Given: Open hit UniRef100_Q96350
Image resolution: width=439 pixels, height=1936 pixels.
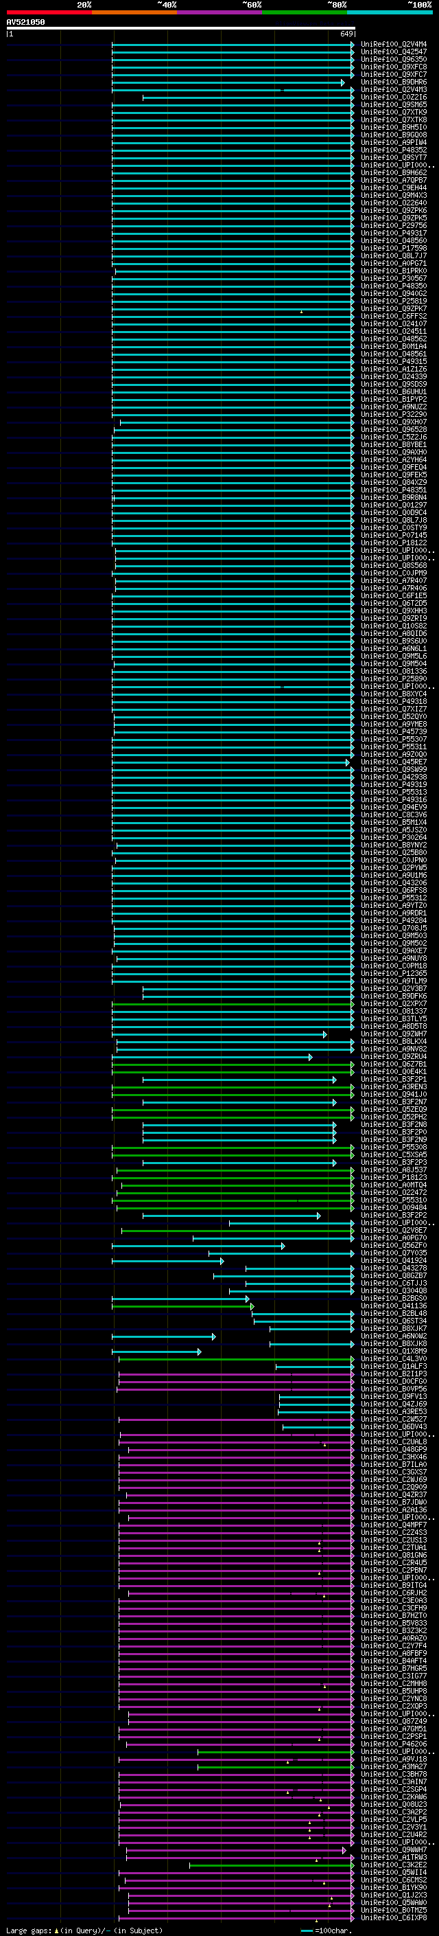Looking at the screenshot, I should point(394,59).
